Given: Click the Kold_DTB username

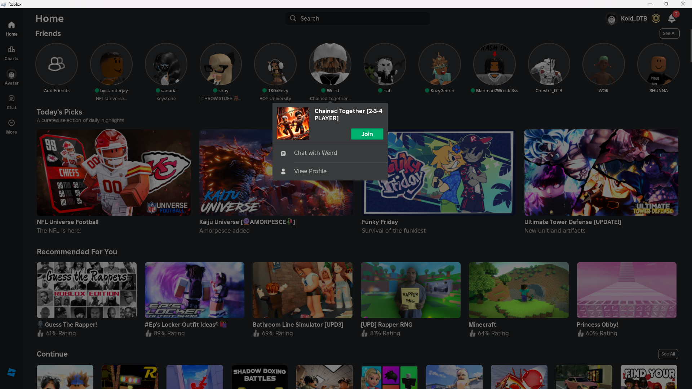Looking at the screenshot, I should [634, 18].
